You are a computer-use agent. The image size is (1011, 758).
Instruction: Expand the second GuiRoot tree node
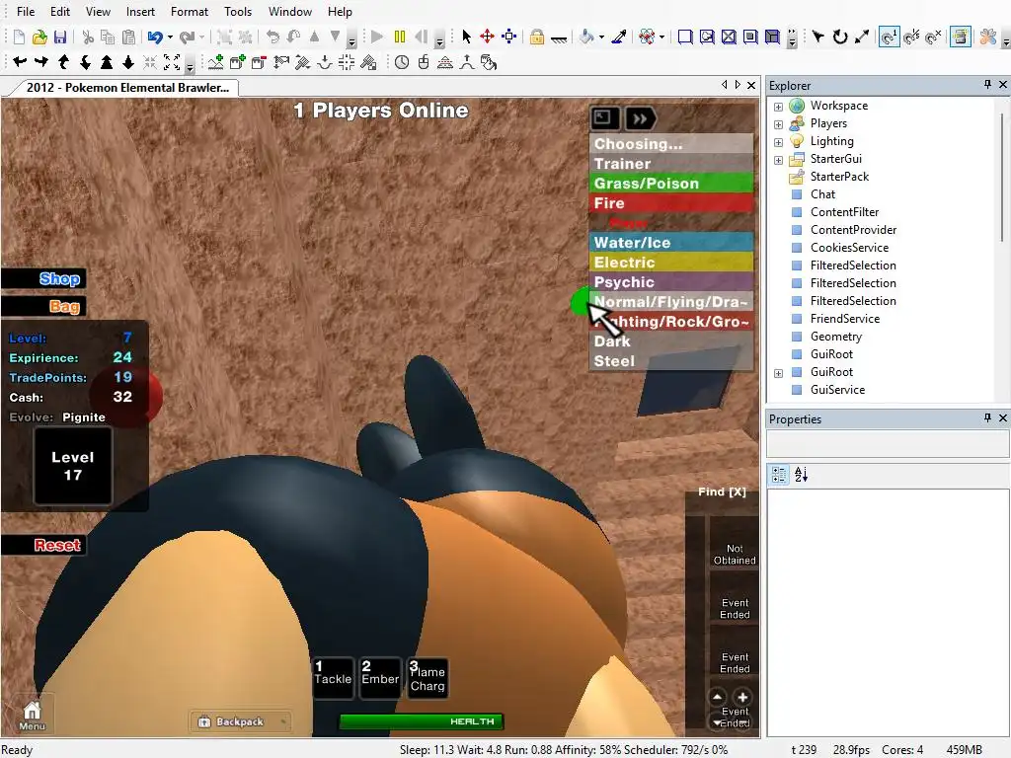coord(778,373)
